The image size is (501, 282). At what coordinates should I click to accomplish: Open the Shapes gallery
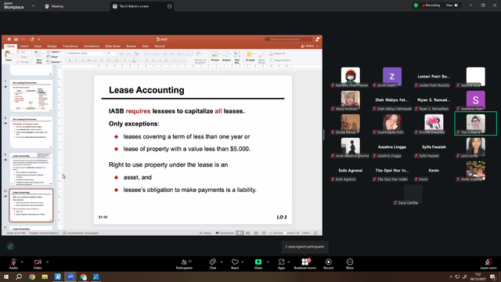tap(226, 56)
